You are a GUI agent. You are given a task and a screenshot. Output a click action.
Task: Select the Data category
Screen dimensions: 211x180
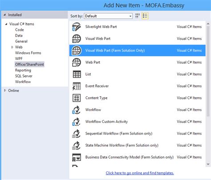coord(19,36)
